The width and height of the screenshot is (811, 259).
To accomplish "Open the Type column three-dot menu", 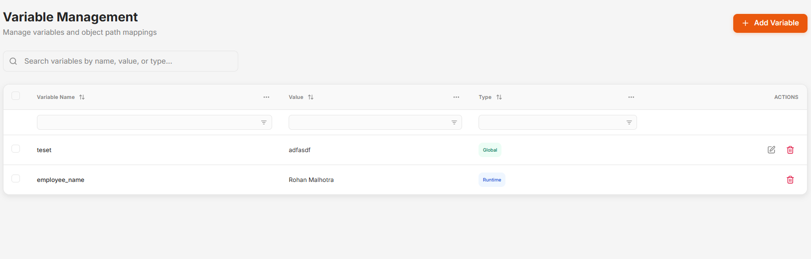I will point(631,97).
